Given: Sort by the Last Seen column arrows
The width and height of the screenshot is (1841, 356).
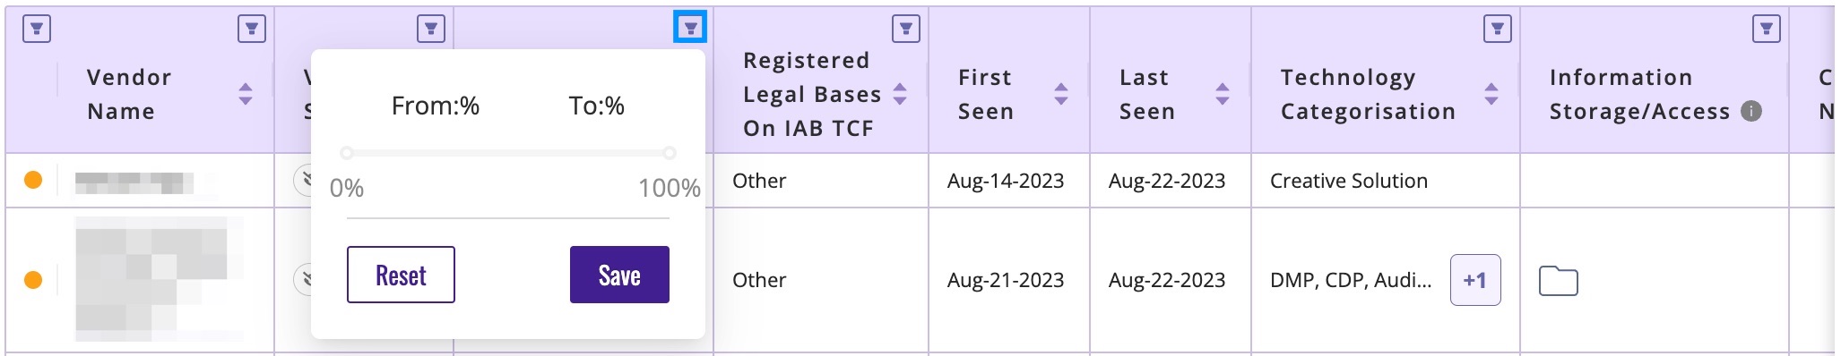Looking at the screenshot, I should (1223, 94).
